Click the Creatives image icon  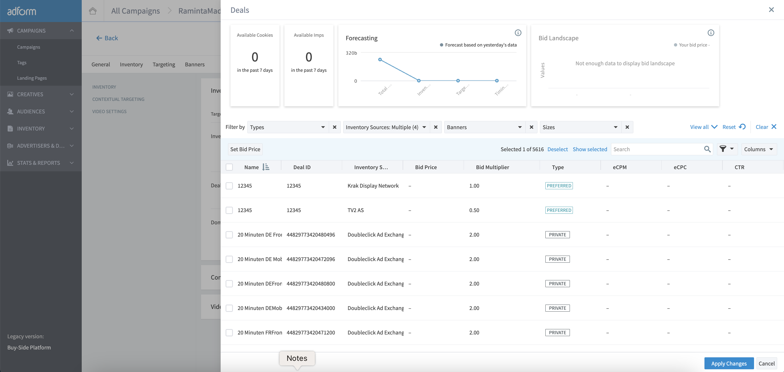pos(10,94)
